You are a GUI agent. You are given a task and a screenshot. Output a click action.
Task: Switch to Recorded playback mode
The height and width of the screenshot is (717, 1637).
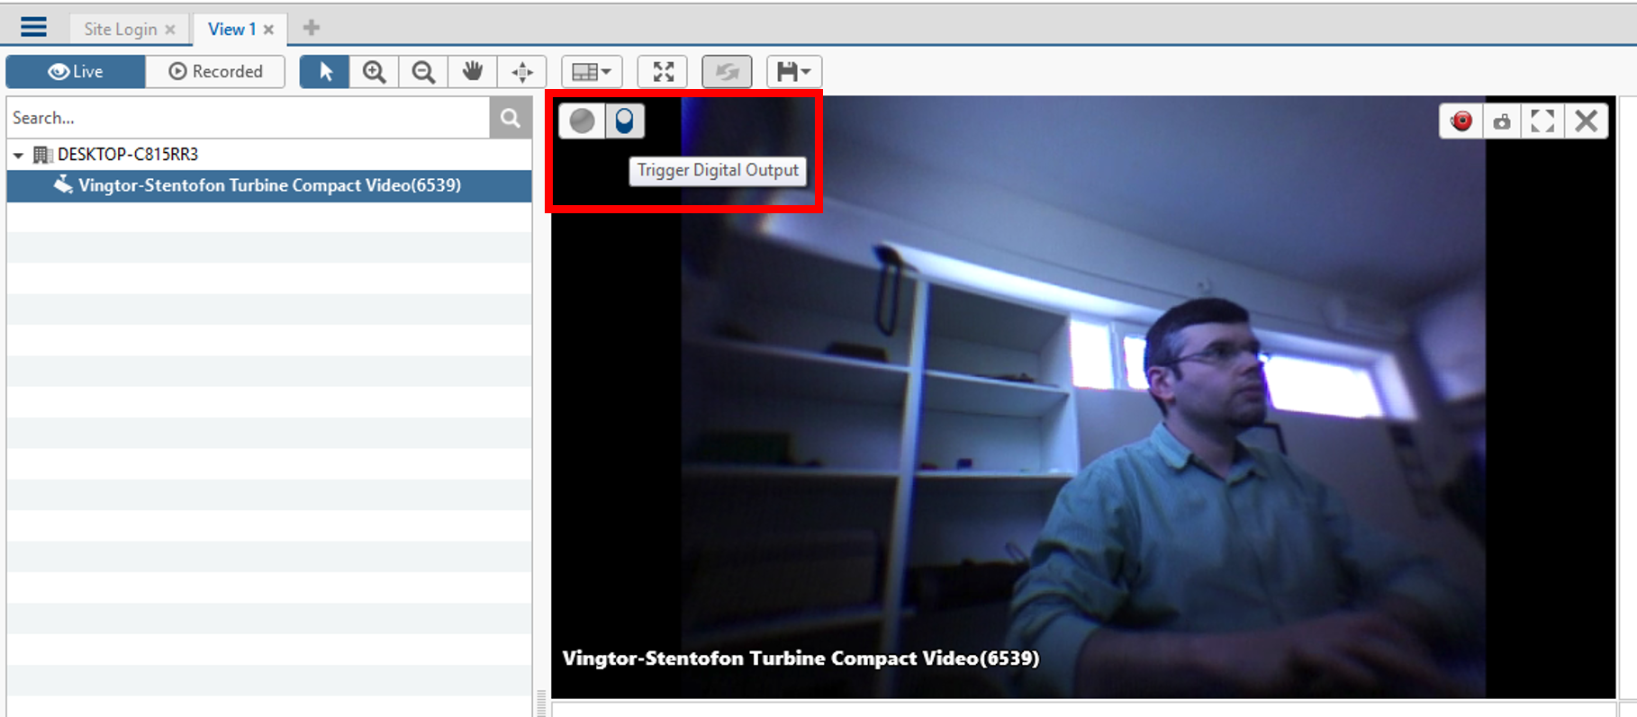(x=215, y=72)
